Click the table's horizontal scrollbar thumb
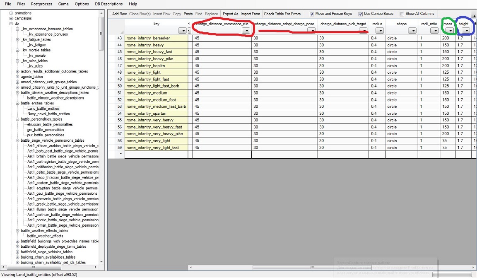This screenshot has height=278, width=477. (x=312, y=267)
